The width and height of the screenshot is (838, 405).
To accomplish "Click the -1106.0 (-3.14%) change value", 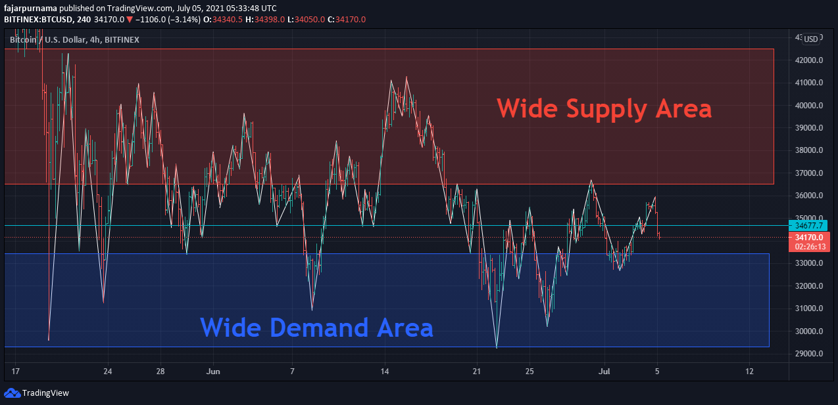I will click(167, 20).
